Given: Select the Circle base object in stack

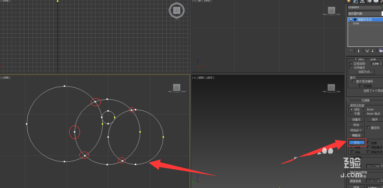Looking at the screenshot, I should tap(356, 23).
